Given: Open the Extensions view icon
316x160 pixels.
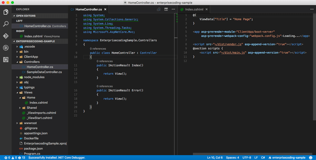Looking at the screenshot, I should tap(6, 60).
